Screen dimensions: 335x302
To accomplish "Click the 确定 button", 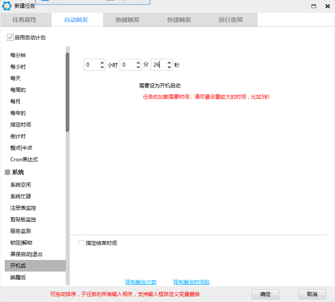I will (x=265, y=294).
